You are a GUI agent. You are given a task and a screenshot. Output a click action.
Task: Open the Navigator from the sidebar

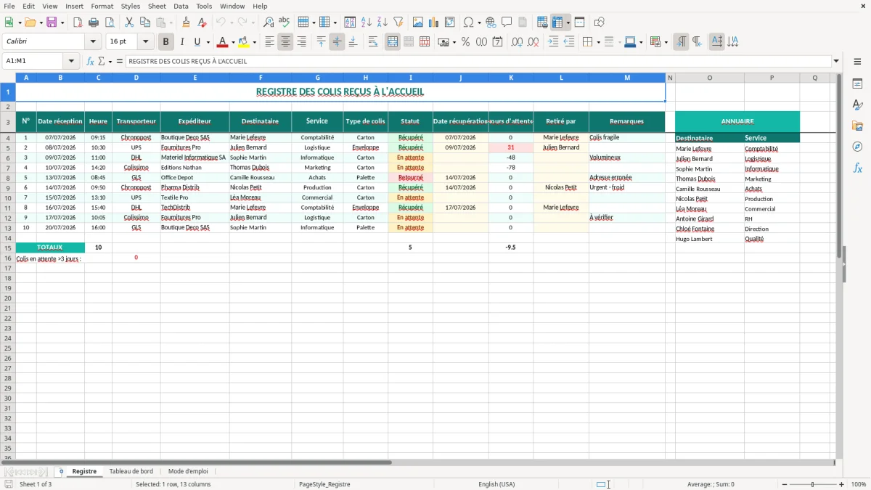point(857,147)
